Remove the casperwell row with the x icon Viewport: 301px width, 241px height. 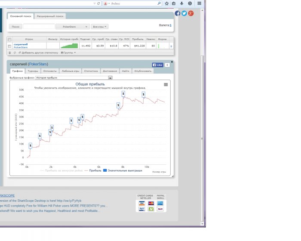[x=171, y=46]
